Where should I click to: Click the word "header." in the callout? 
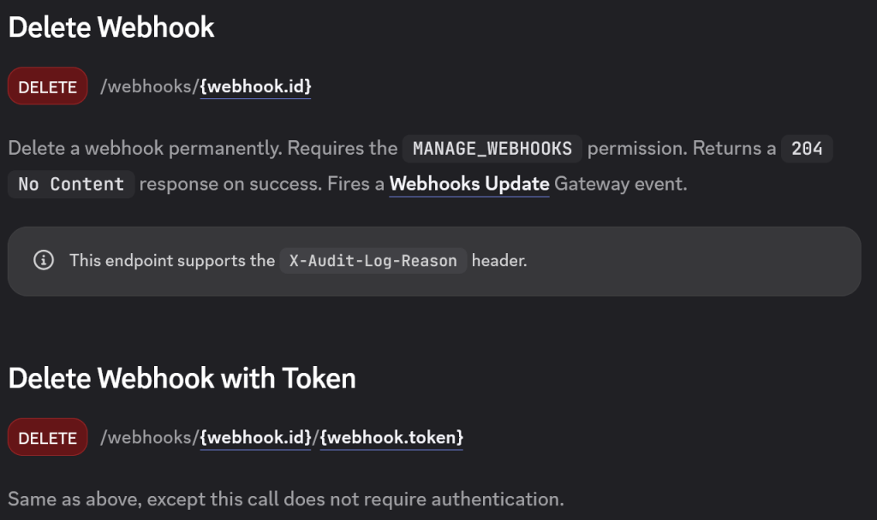pos(499,261)
